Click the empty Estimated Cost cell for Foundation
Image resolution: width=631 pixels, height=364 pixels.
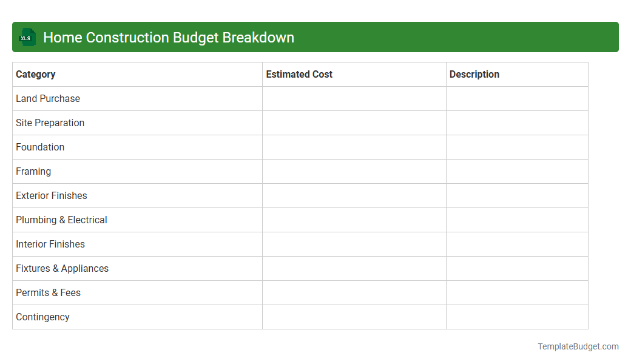tap(354, 147)
